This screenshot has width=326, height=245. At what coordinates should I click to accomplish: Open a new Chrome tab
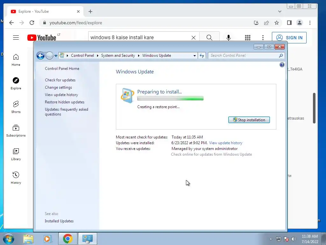[90, 11]
